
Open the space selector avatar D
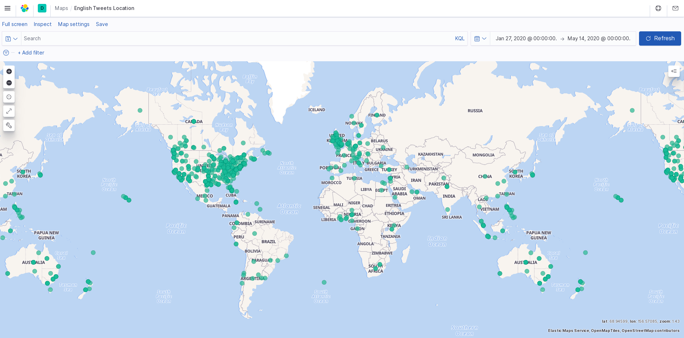coord(42,8)
